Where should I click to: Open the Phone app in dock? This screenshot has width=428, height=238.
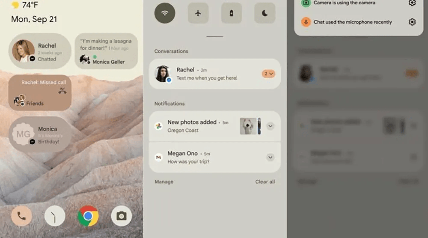[x=21, y=216]
